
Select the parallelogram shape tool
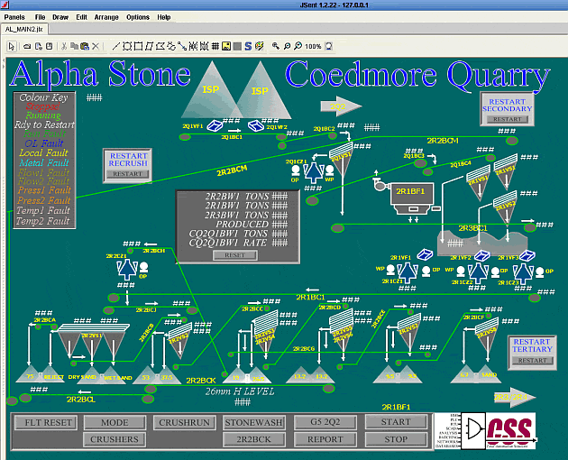(x=149, y=46)
